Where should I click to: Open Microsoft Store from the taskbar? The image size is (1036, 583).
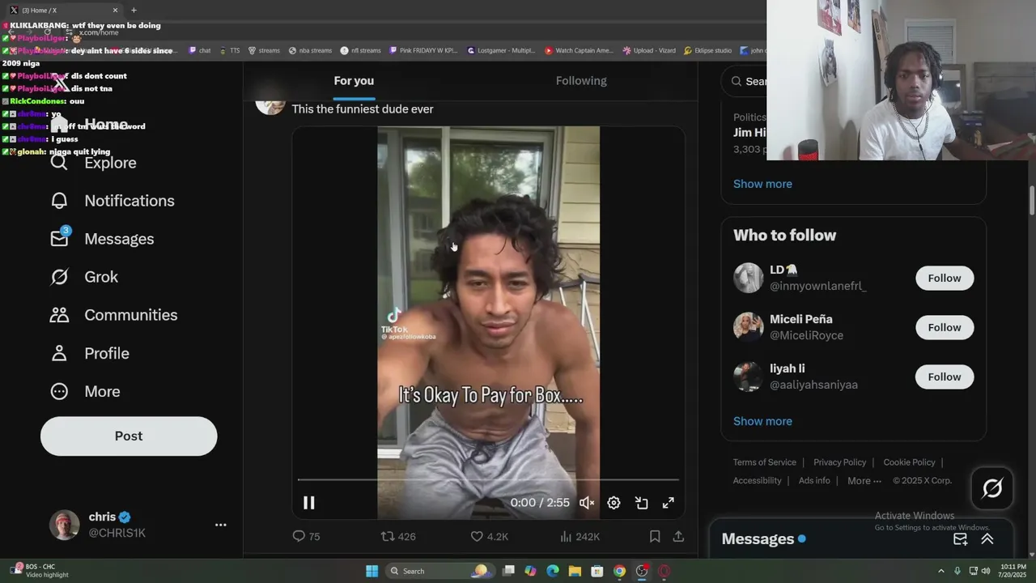pyautogui.click(x=597, y=571)
